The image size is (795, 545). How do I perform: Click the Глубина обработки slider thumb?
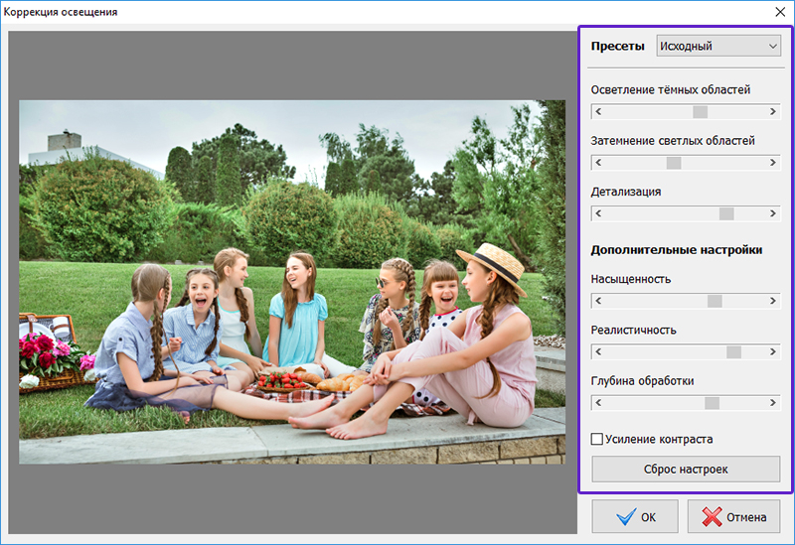click(x=712, y=403)
